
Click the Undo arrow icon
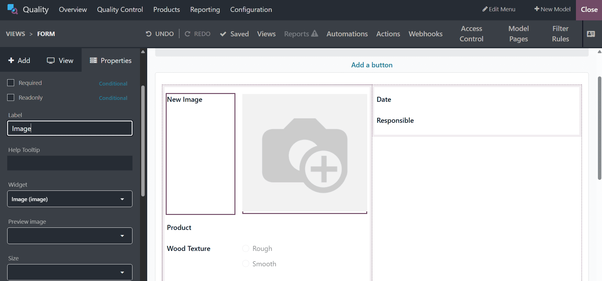(149, 34)
